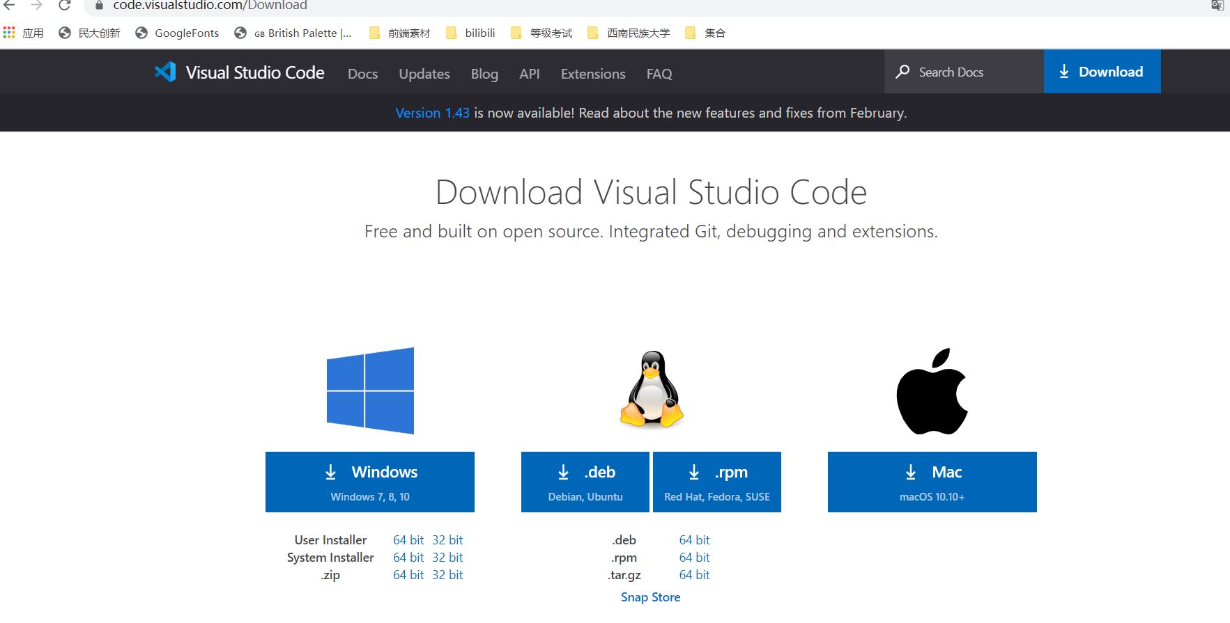Click the padlock site security icon

99,6
